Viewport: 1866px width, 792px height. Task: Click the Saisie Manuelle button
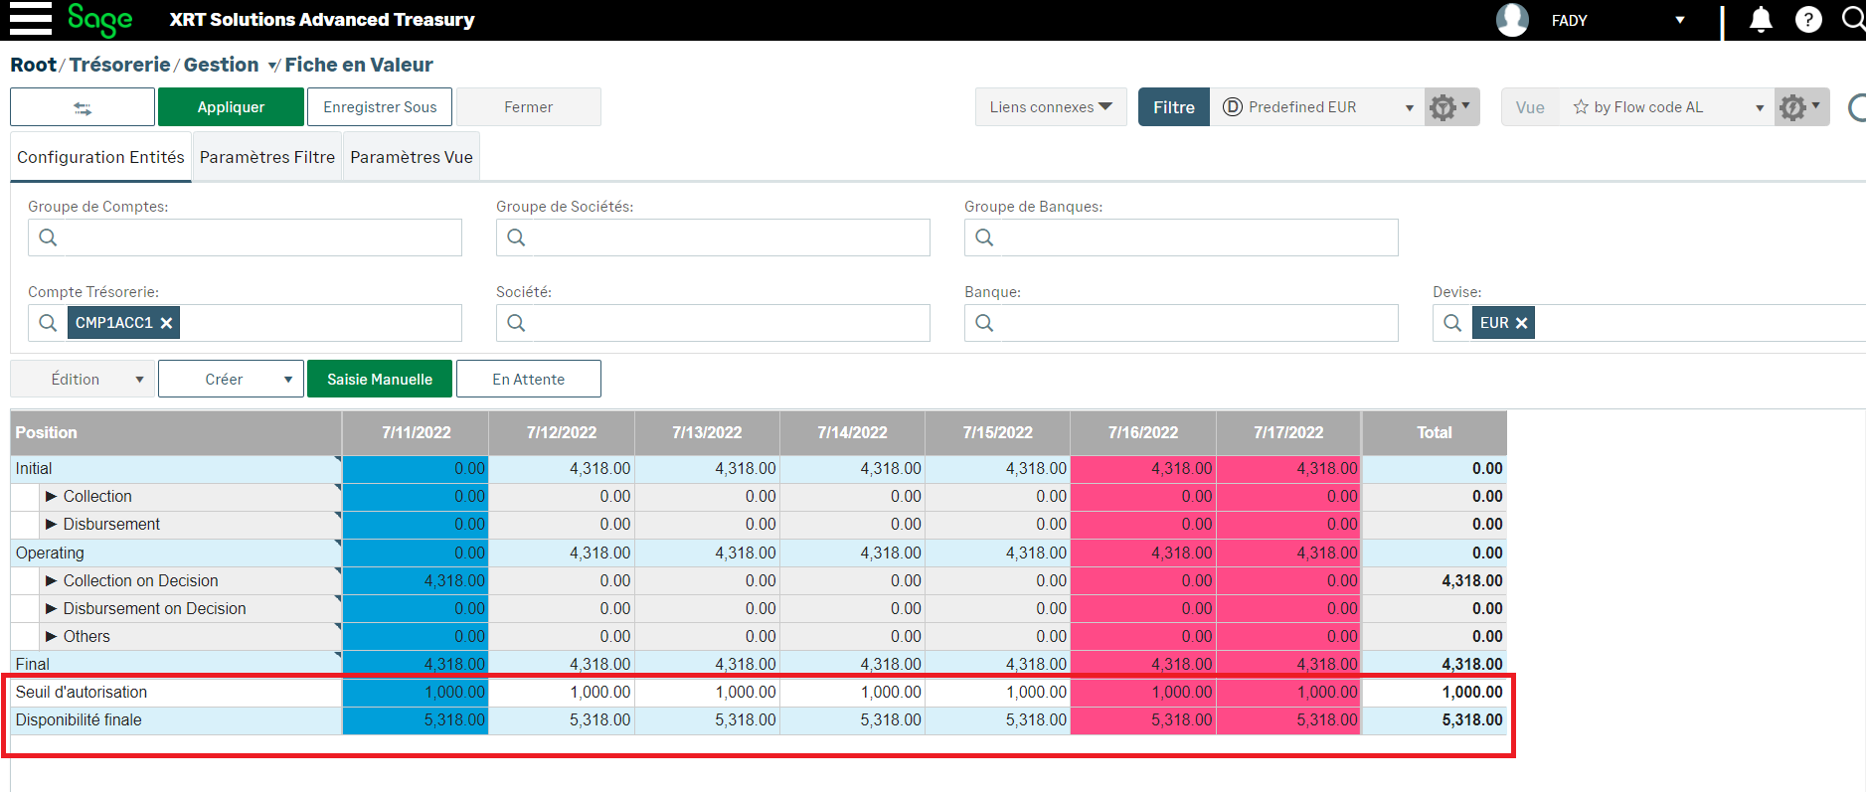coord(379,380)
